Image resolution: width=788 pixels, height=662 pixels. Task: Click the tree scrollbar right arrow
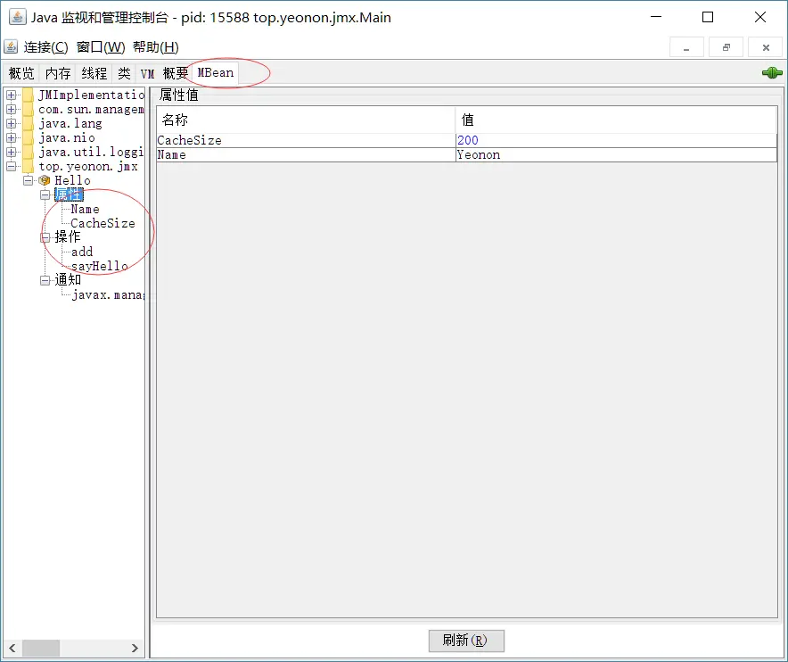pos(135,648)
